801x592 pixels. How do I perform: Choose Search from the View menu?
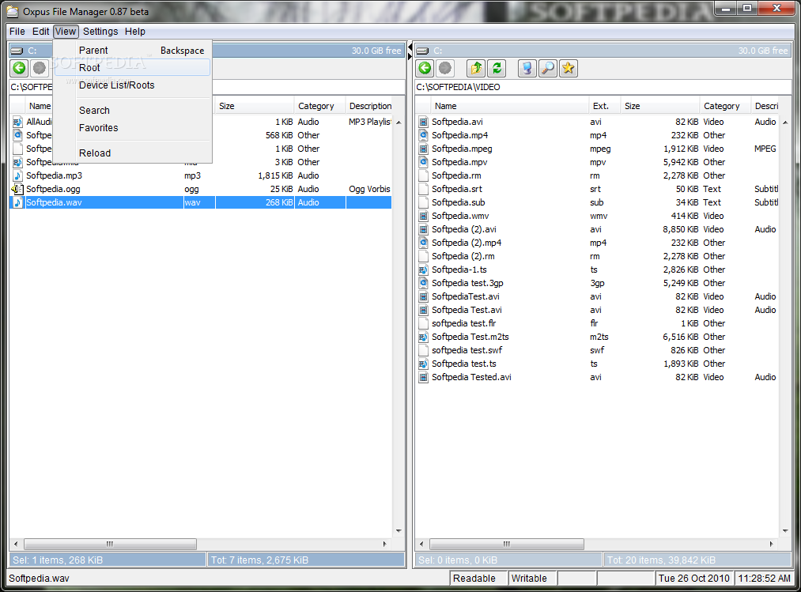pyautogui.click(x=132, y=111)
